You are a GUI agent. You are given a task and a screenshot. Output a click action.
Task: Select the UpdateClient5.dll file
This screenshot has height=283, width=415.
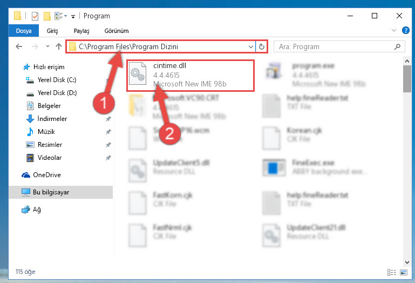[x=169, y=170]
